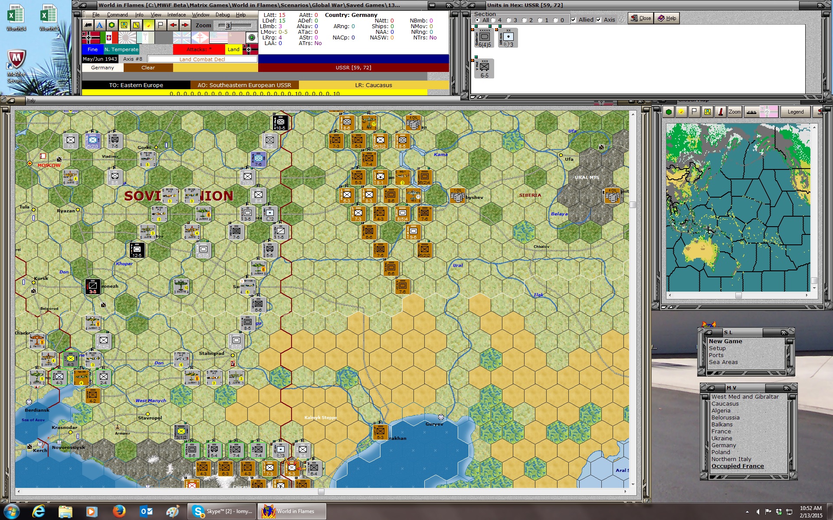Viewport: 833px width, 520px height.
Task: Open the Interface menu
Action: pyautogui.click(x=177, y=15)
